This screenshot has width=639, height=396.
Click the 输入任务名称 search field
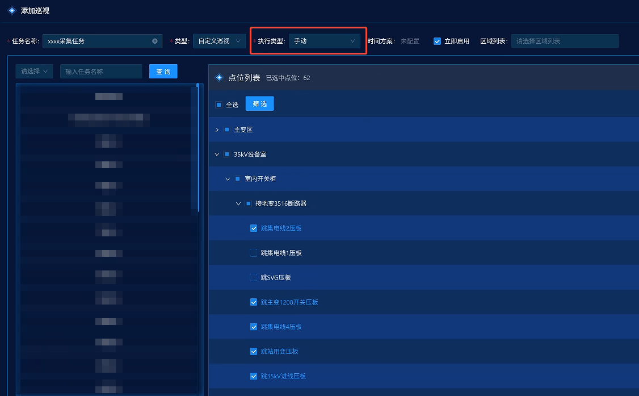click(x=101, y=72)
